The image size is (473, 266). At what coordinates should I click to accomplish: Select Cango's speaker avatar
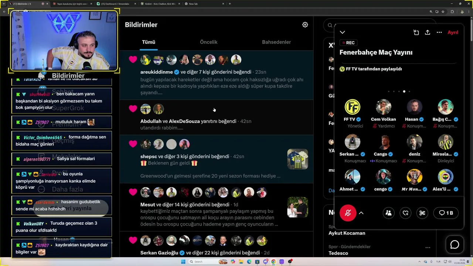coord(384,142)
